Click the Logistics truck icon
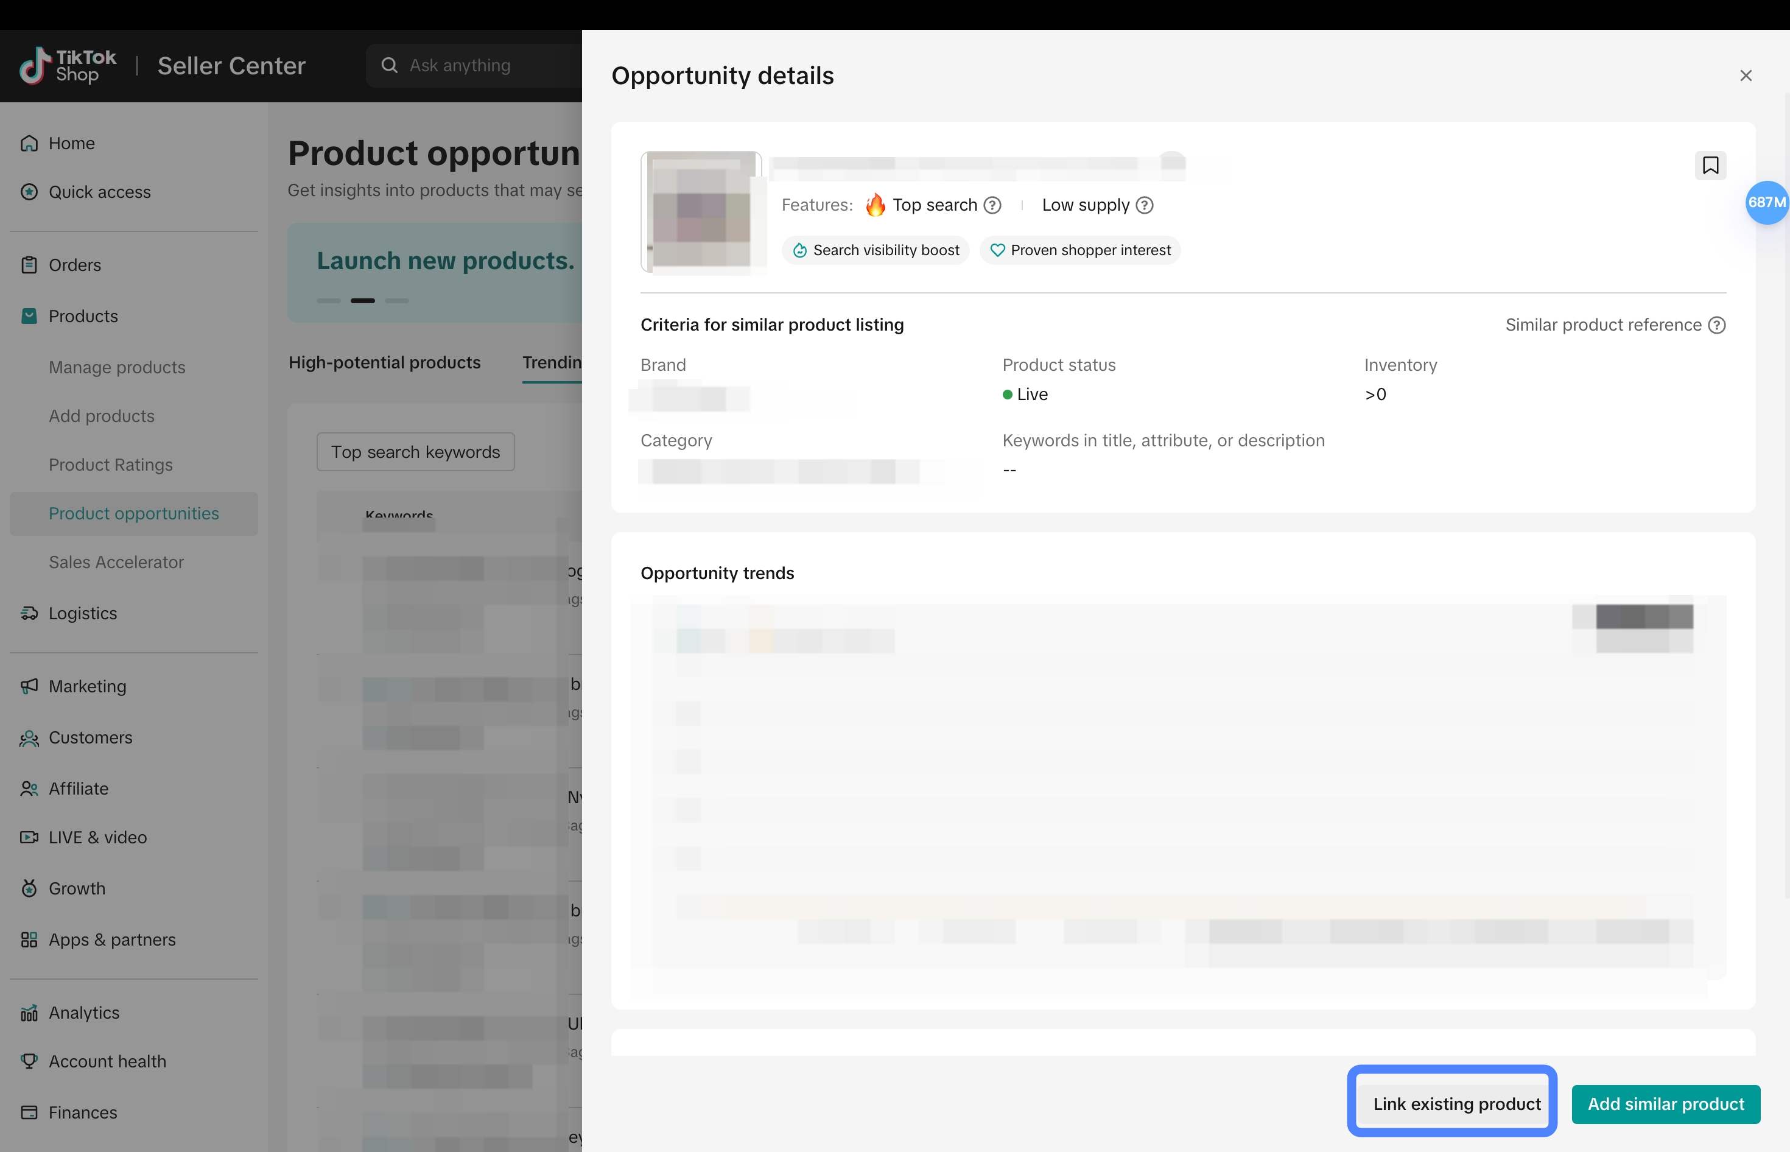Image resolution: width=1790 pixels, height=1152 pixels. (x=29, y=613)
